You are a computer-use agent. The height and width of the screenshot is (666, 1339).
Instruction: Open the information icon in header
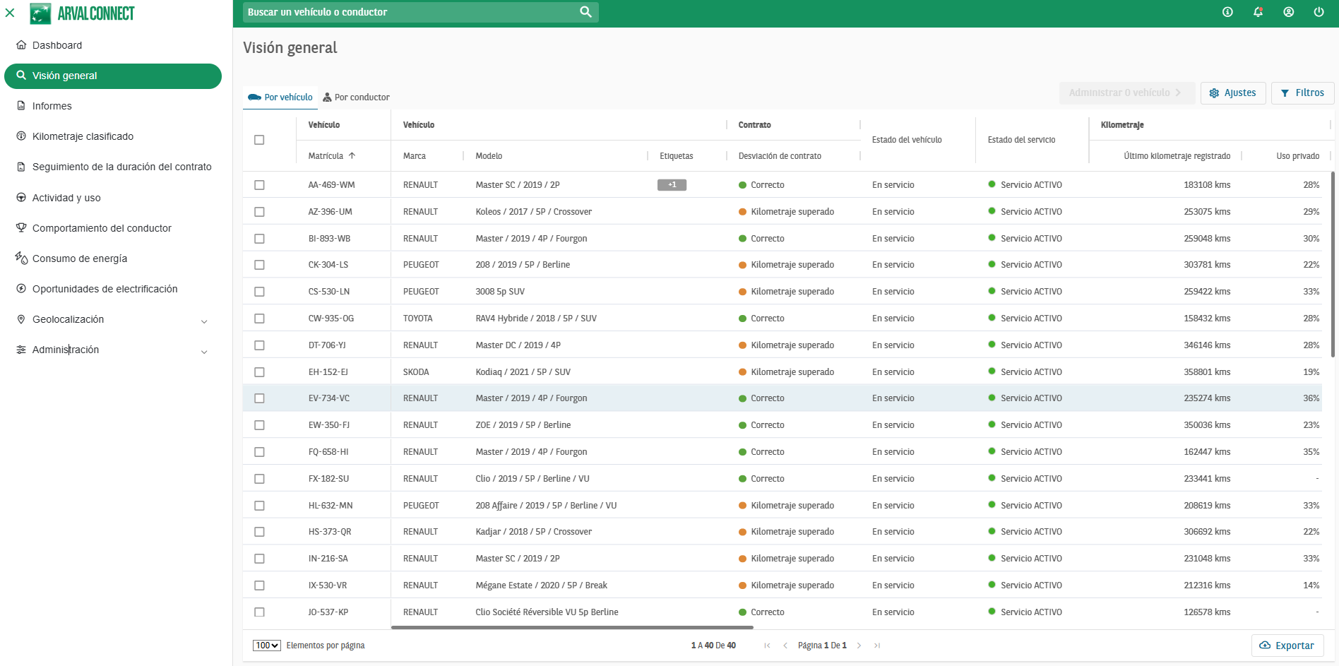click(1227, 12)
